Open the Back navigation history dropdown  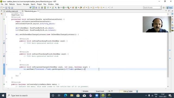pyautogui.click(x=104, y=8)
